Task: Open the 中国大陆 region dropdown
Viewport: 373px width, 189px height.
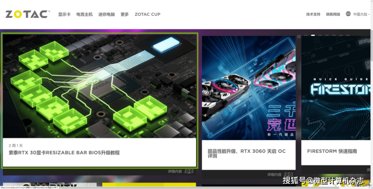Action: 361,14
